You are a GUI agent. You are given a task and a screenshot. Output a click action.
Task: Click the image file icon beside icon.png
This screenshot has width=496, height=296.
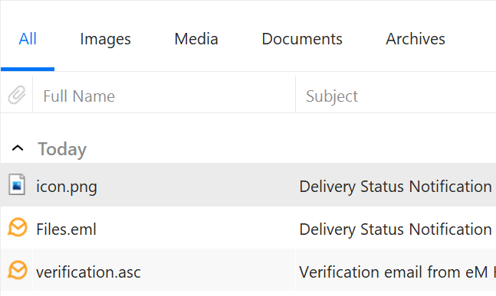17,184
